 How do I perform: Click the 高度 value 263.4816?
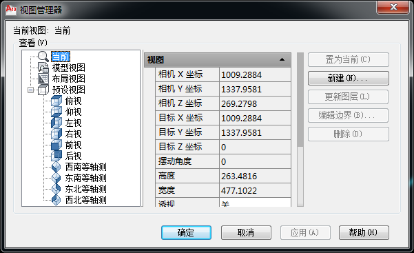click(255, 176)
